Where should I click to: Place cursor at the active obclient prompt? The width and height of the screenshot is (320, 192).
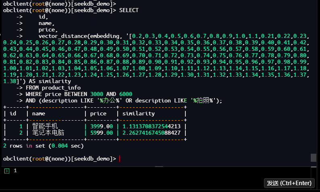click(x=120, y=159)
